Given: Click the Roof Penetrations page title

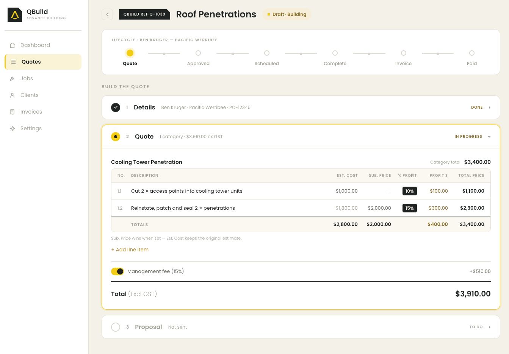Looking at the screenshot, I should tap(216, 14).
